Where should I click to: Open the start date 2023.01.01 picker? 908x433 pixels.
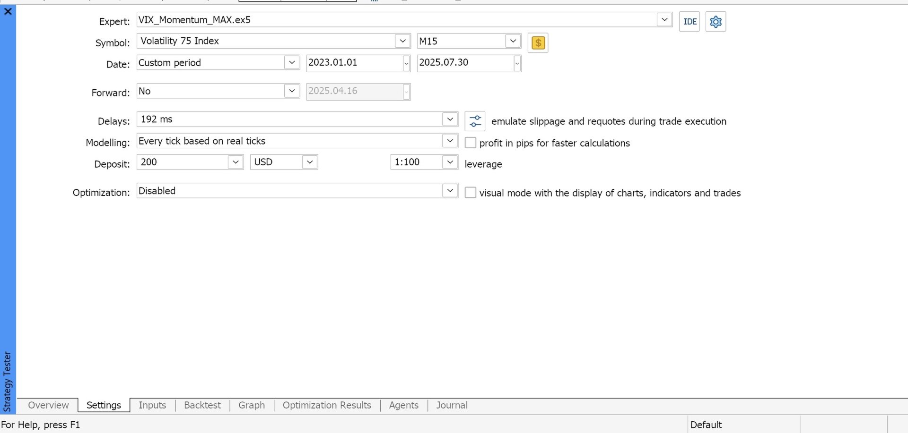pyautogui.click(x=406, y=63)
